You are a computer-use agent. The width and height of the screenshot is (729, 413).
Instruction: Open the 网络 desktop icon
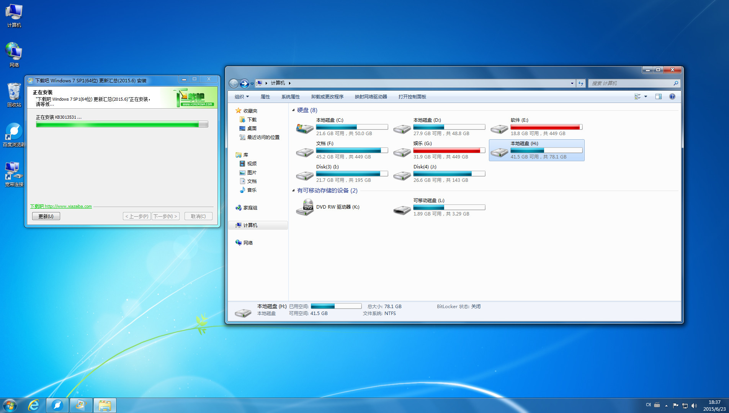pyautogui.click(x=14, y=55)
